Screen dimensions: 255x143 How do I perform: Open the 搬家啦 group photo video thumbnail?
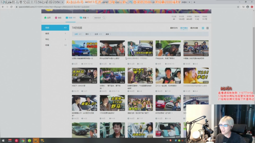point(140,103)
